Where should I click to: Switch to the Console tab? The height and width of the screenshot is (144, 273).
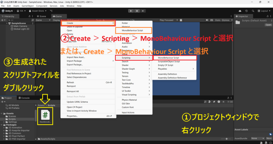click(x=24, y=98)
